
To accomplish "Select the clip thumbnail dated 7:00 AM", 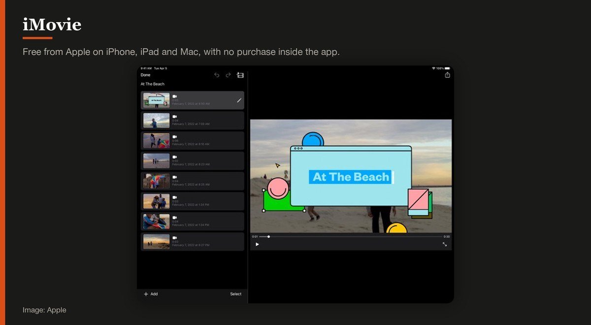I will click(x=156, y=121).
